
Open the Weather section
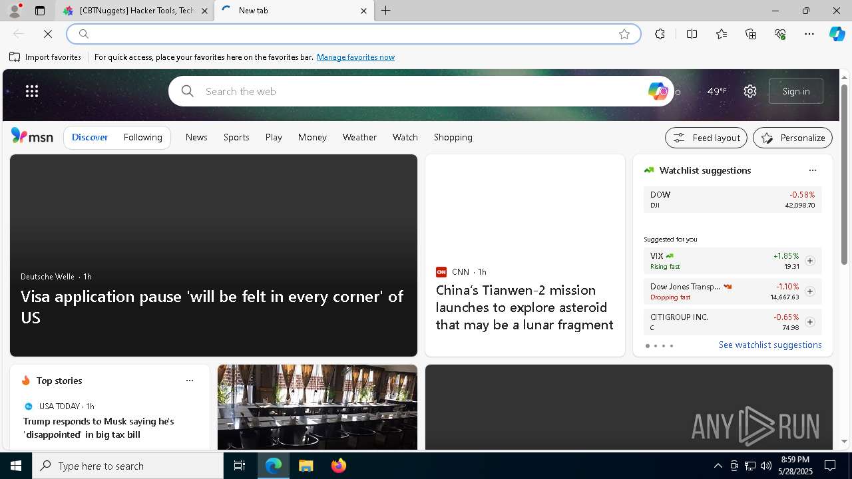tap(359, 137)
